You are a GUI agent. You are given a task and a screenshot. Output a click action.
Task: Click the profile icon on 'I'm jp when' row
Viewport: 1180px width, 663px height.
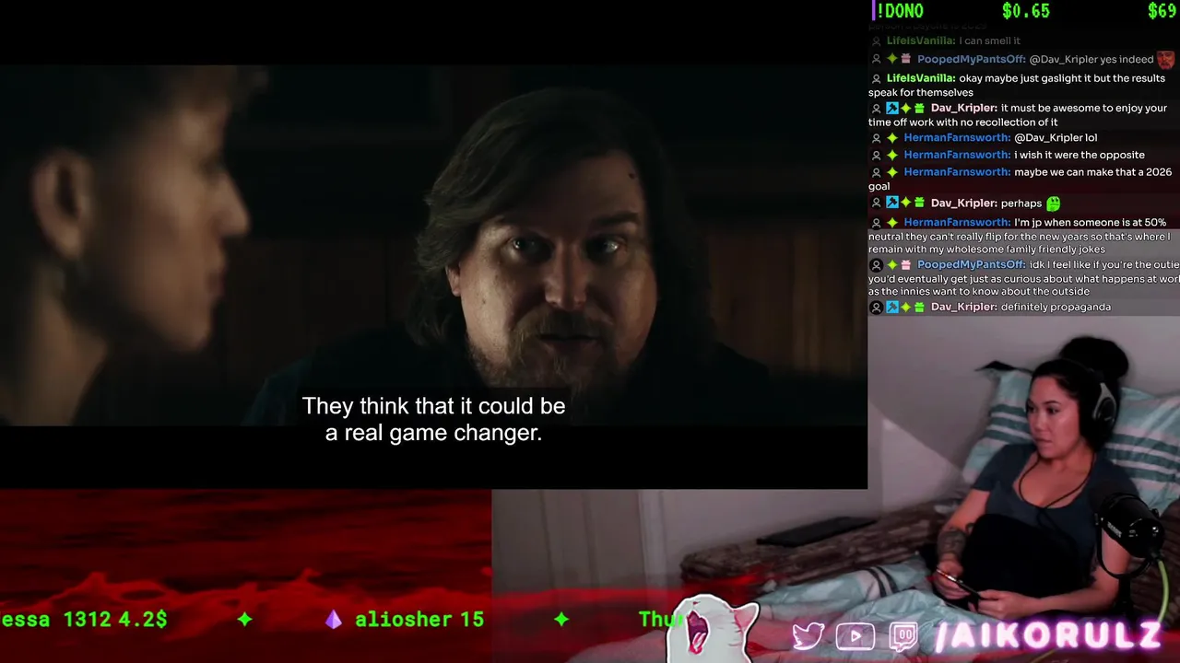pyautogui.click(x=877, y=223)
